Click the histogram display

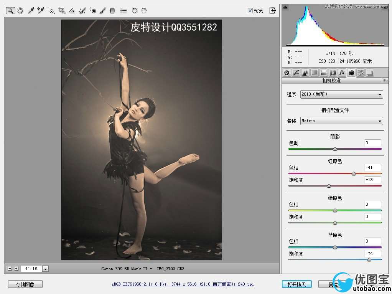pyautogui.click(x=335, y=25)
